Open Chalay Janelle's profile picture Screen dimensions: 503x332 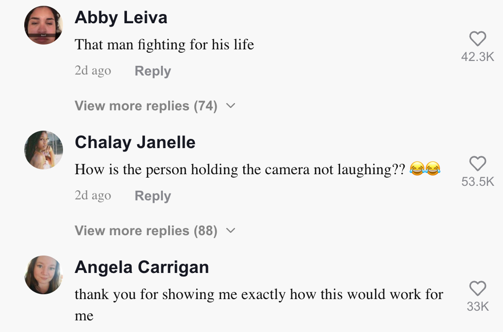pyautogui.click(x=44, y=150)
